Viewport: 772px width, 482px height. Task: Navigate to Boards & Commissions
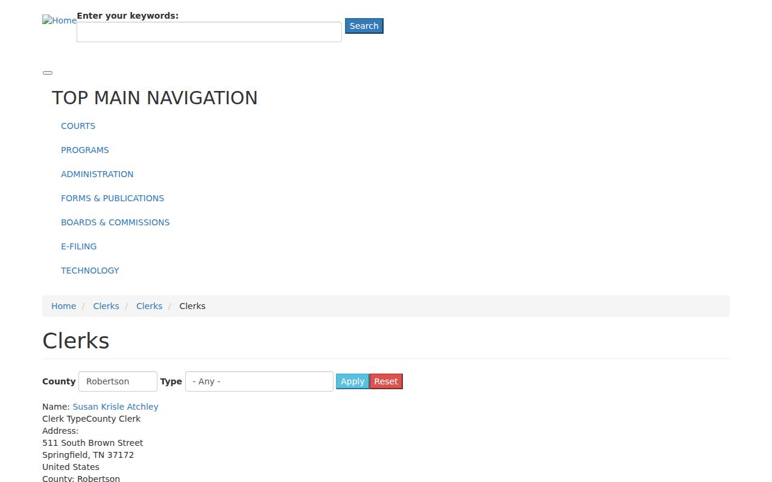tap(115, 222)
